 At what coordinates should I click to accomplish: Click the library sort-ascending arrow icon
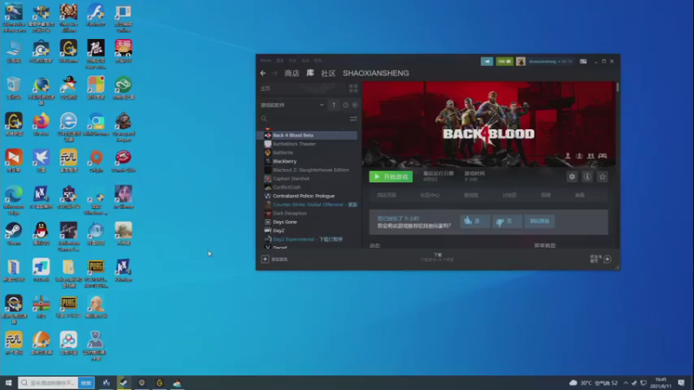[334, 105]
